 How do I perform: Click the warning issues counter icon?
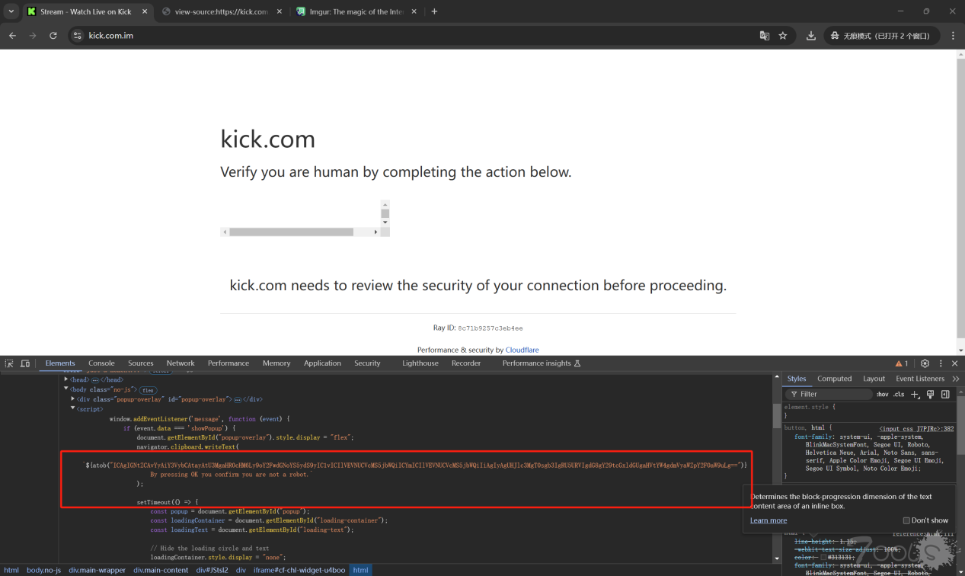click(902, 363)
